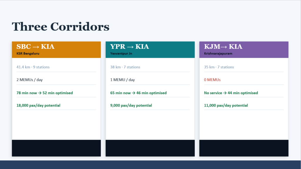Screen dimensions: 301x169
Task: Click the red 0 MEMUs text
Action: click(212, 80)
